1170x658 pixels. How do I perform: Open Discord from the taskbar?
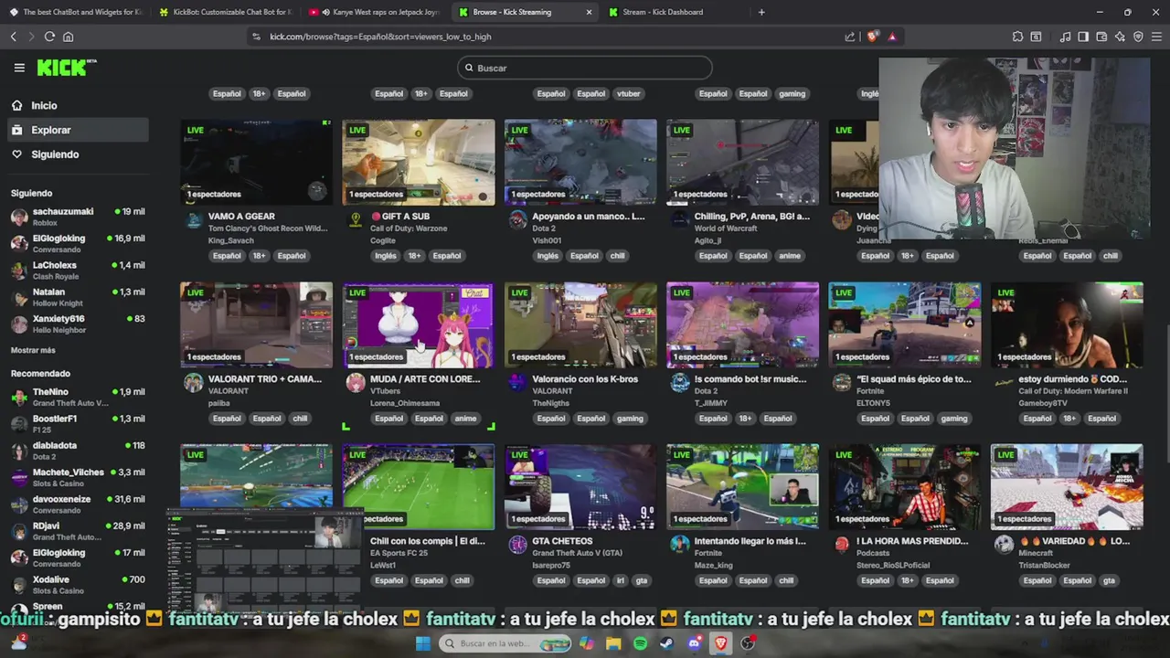click(694, 643)
